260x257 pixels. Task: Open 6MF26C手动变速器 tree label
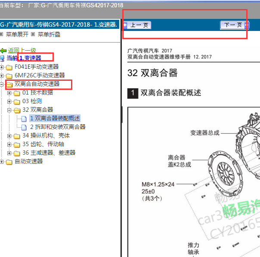[x=40, y=75]
